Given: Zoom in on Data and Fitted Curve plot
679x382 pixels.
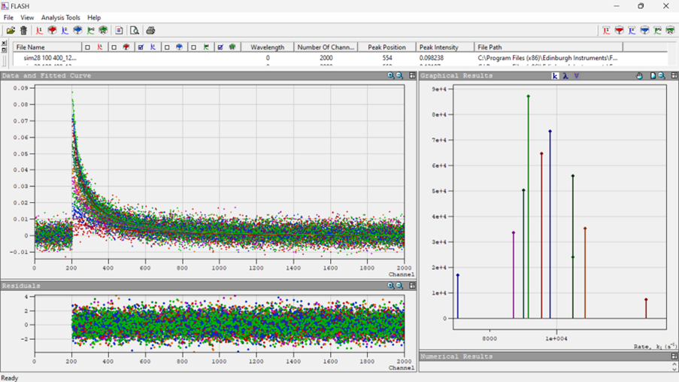Looking at the screenshot, I should point(391,76).
